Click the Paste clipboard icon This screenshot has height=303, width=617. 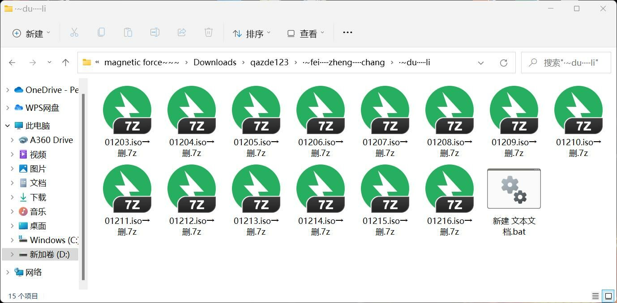click(128, 33)
